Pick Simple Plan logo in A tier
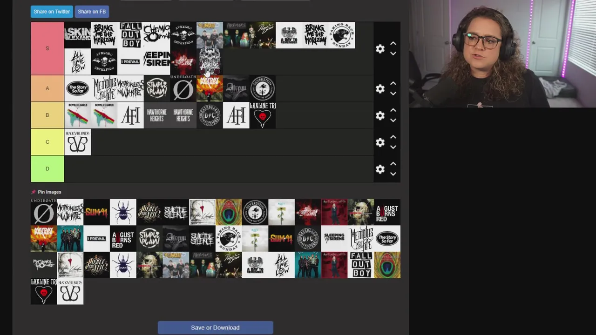Viewport: 596px width, 335px height. [157, 88]
